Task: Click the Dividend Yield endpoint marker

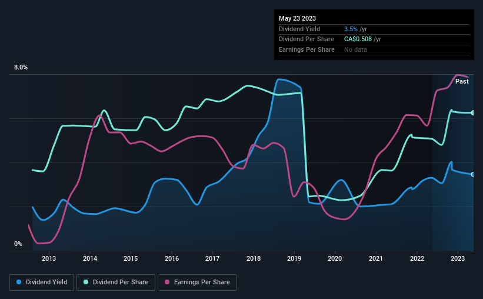Action: (473, 174)
